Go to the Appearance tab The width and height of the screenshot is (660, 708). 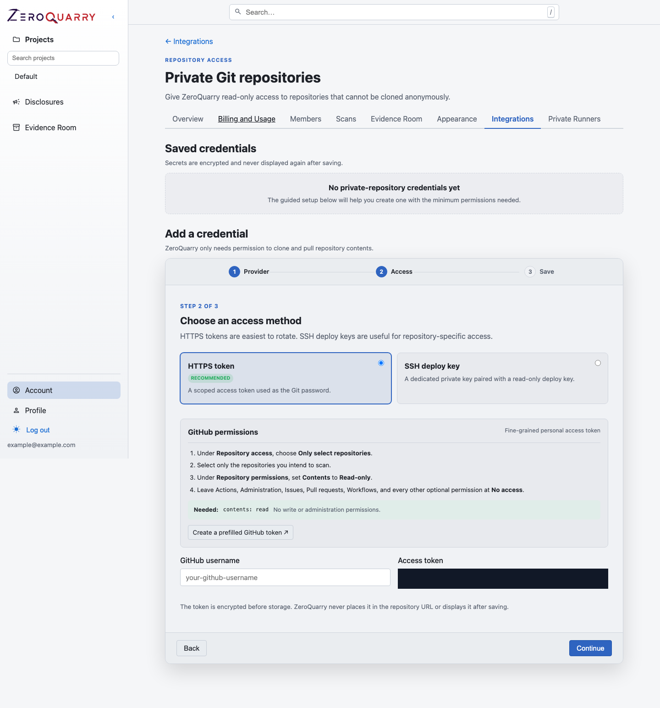pyautogui.click(x=457, y=119)
